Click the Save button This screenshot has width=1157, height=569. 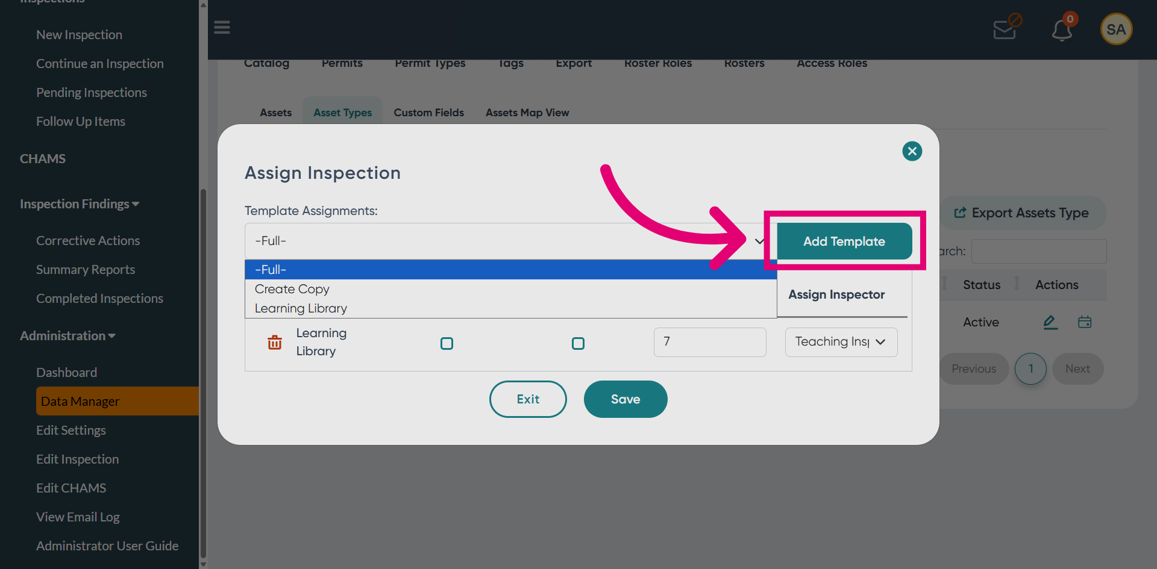point(626,399)
